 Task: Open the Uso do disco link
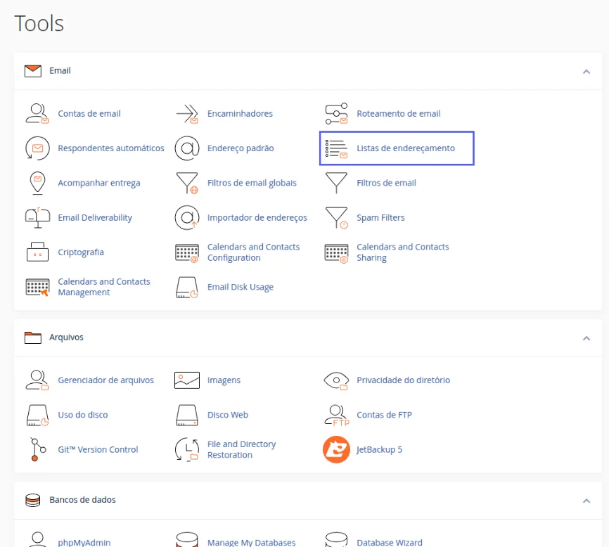83,415
